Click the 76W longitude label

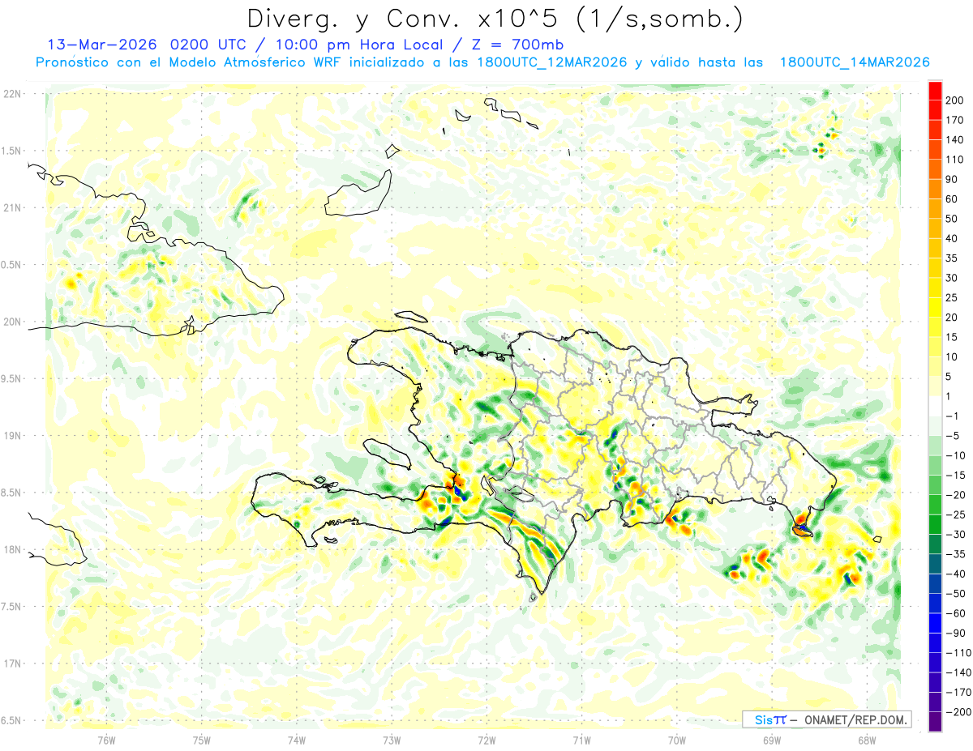click(106, 739)
